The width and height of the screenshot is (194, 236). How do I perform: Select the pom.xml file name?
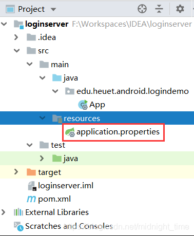(54, 200)
